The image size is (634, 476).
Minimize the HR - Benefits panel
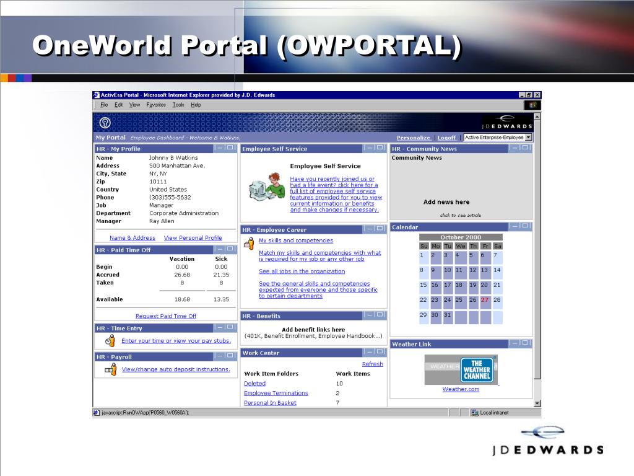pyautogui.click(x=369, y=315)
